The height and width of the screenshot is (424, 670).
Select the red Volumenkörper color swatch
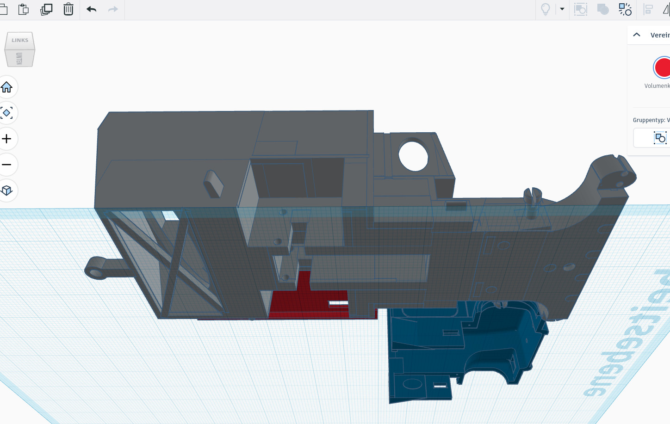coord(662,68)
